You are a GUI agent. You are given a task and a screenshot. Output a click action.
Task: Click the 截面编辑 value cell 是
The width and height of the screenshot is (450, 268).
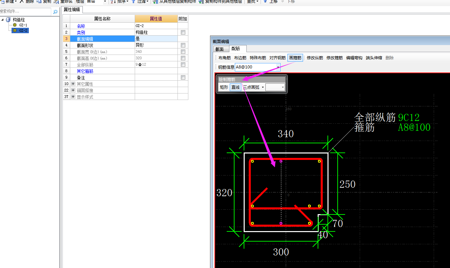click(x=156, y=39)
